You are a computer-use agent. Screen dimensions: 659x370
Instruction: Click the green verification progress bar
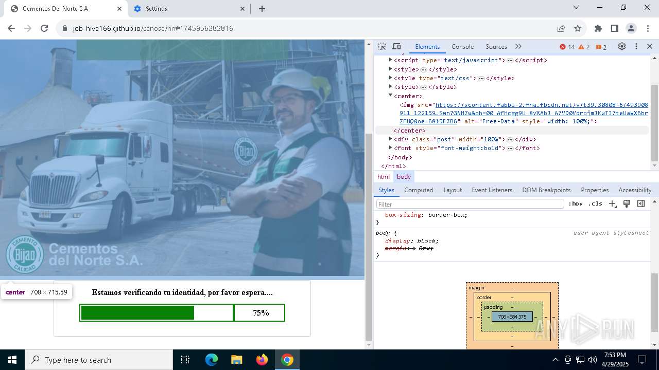137,312
